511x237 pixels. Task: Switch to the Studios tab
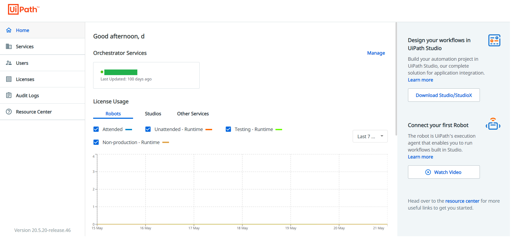click(x=153, y=114)
